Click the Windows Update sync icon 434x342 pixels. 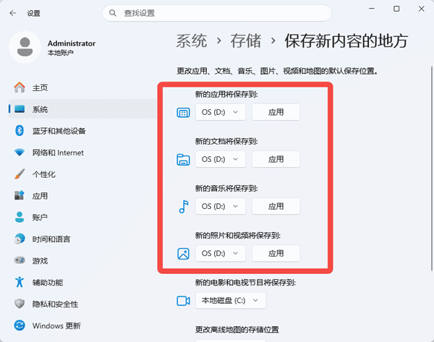click(20, 325)
